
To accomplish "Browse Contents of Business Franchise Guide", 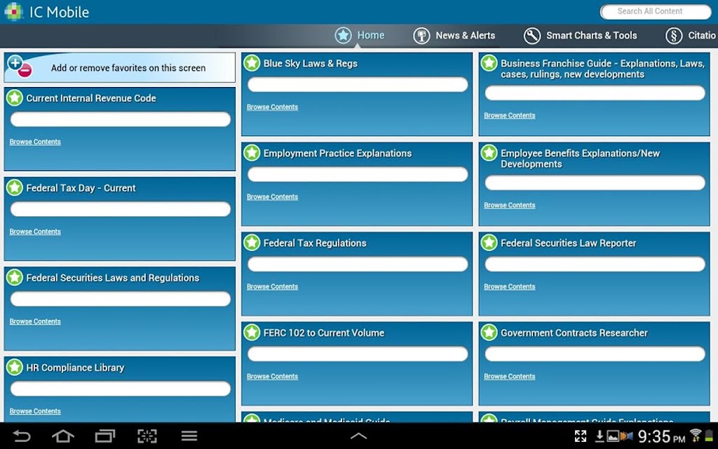I will click(x=510, y=116).
